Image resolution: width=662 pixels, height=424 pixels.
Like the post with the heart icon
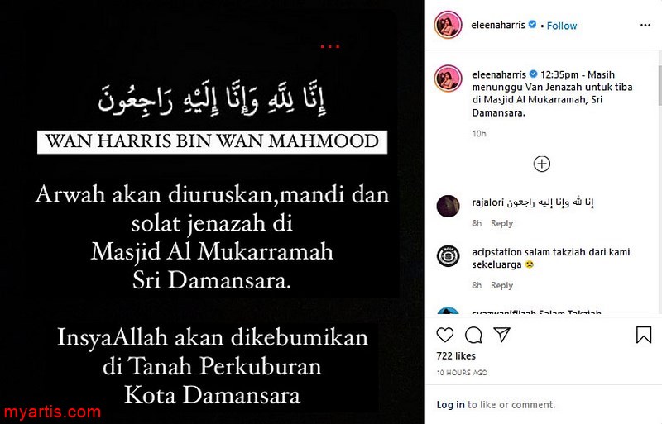(x=444, y=335)
